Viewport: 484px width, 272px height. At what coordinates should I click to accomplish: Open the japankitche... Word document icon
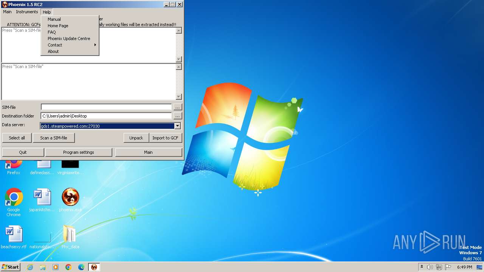[42, 200]
